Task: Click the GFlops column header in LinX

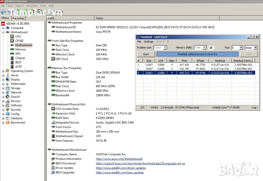Action: coord(201,61)
